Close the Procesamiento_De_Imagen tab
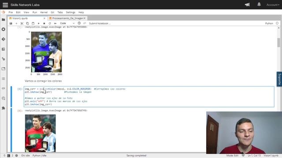This screenshot has width=282, height=158. pos(84,18)
